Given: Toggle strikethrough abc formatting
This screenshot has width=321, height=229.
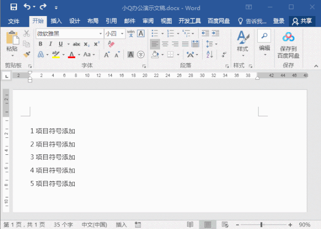Looking at the screenshot, I should 76,44.
